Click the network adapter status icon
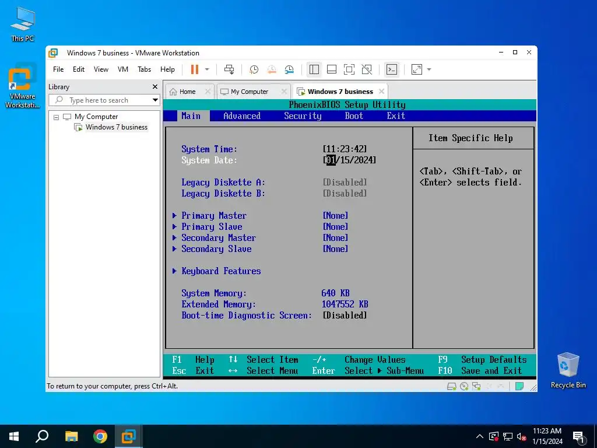 pos(476,386)
